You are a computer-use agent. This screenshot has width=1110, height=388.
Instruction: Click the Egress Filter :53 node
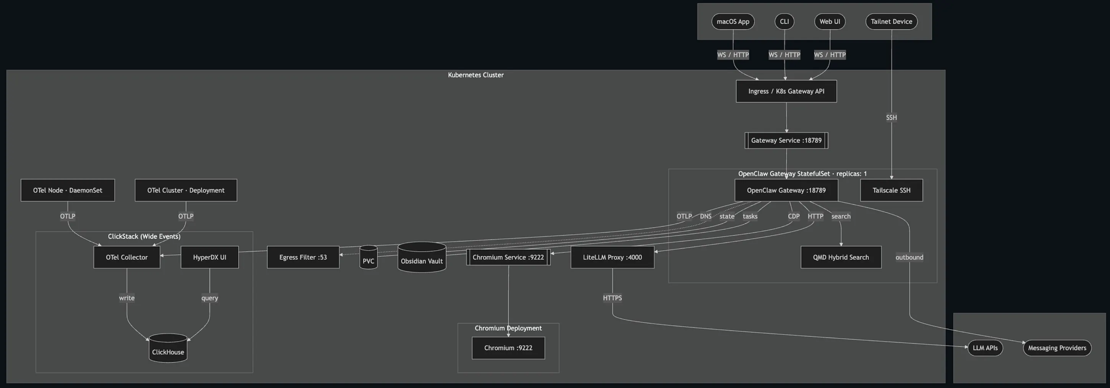click(303, 257)
